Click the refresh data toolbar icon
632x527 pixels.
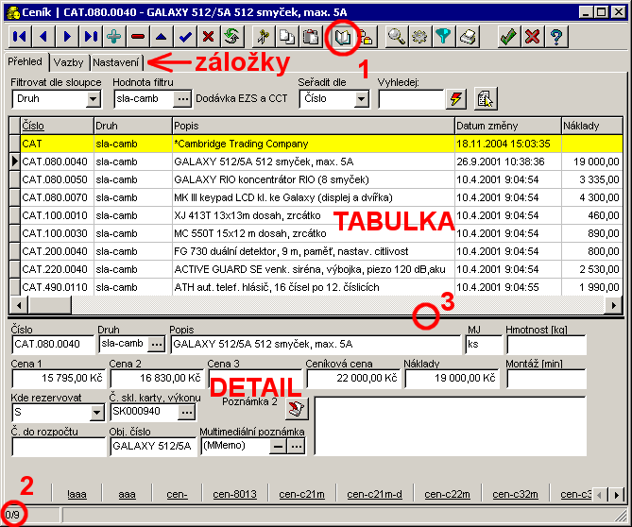coord(231,37)
